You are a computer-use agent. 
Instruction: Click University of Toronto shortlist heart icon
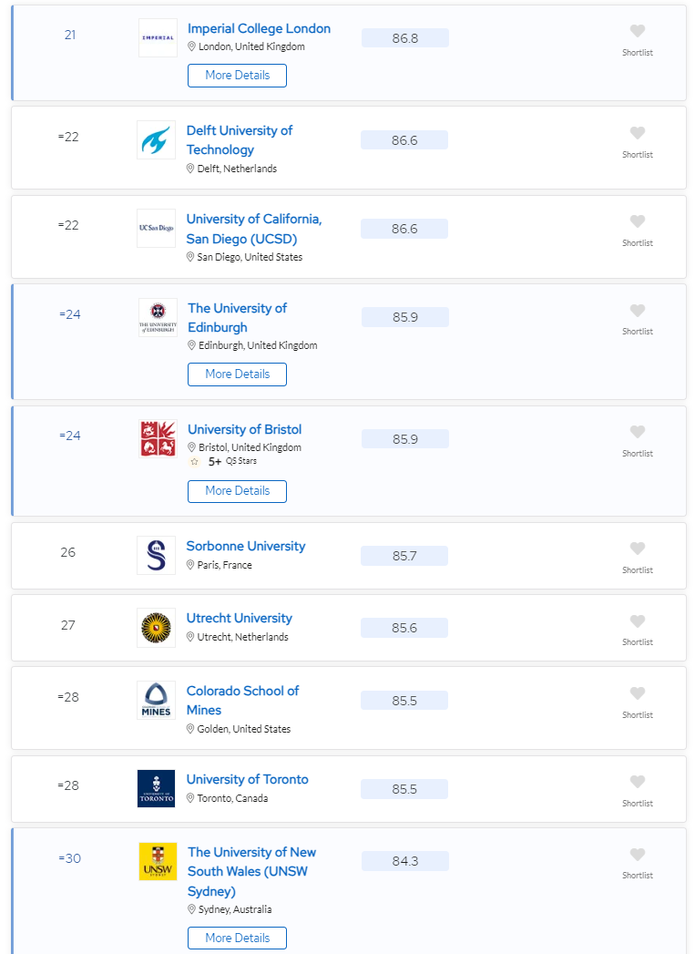point(638,782)
